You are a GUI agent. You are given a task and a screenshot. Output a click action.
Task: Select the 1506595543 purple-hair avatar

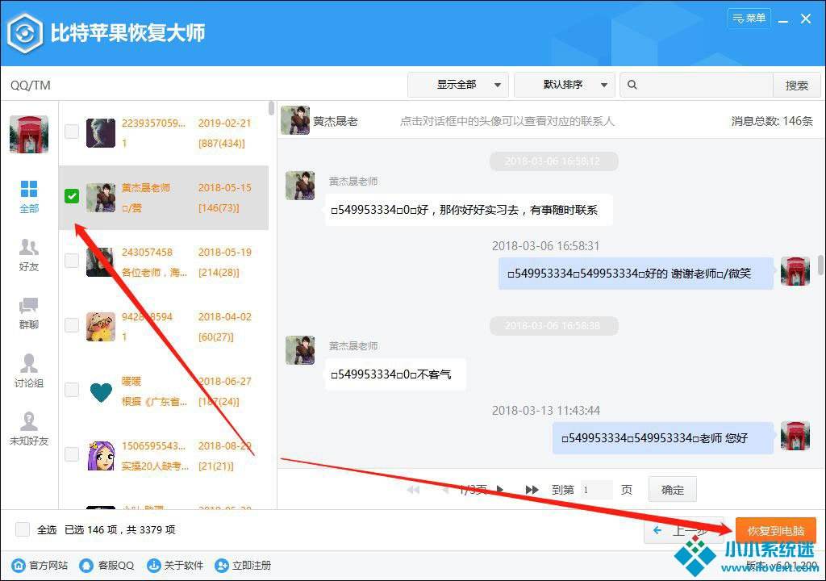pos(101,456)
